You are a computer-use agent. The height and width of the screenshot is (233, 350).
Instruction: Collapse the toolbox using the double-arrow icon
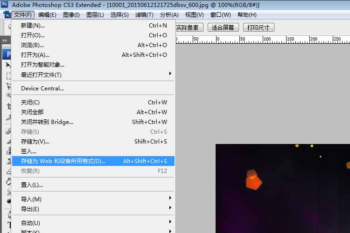(5, 41)
